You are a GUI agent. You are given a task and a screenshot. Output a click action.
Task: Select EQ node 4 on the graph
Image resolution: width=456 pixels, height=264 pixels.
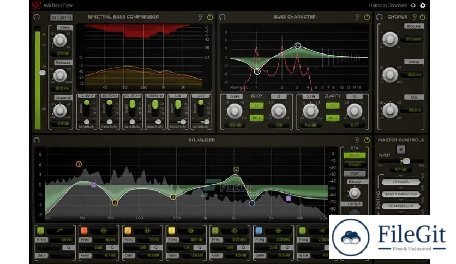coord(236,170)
